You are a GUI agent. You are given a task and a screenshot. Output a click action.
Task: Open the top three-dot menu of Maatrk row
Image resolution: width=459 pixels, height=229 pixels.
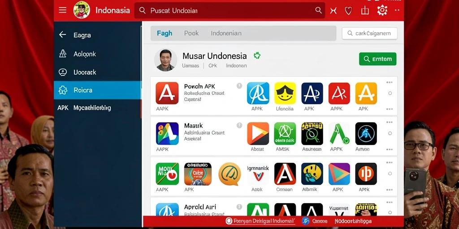coord(390,122)
